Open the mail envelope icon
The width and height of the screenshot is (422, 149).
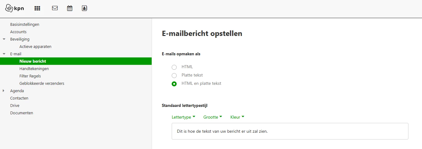[x=55, y=8]
